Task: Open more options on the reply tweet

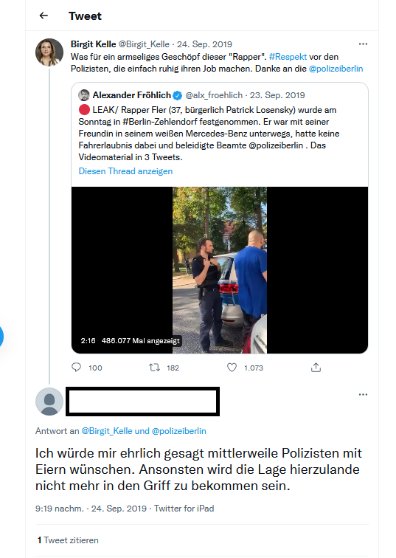Action: tap(363, 395)
